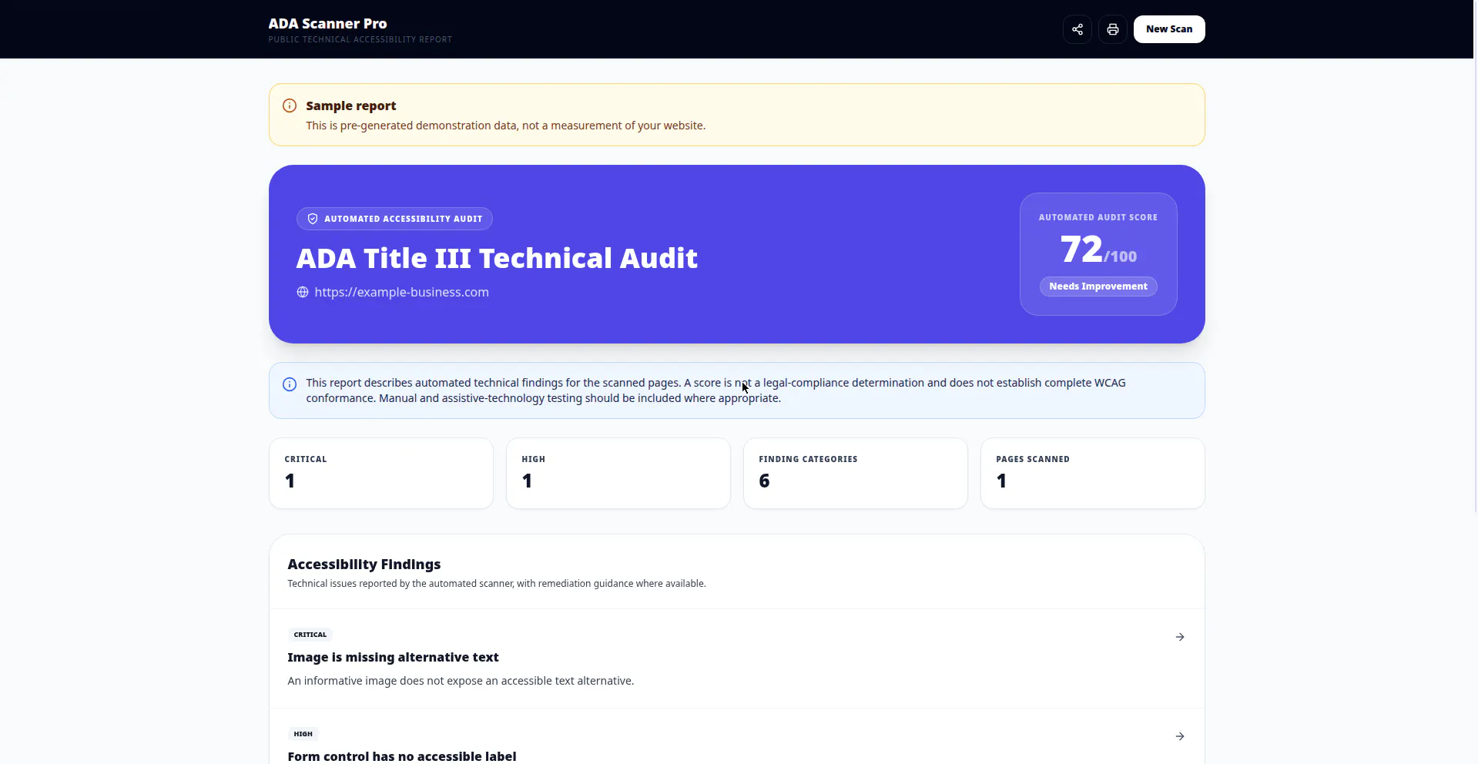Select the Pages Scanned card
This screenshot has height=764, width=1478.
(x=1092, y=473)
